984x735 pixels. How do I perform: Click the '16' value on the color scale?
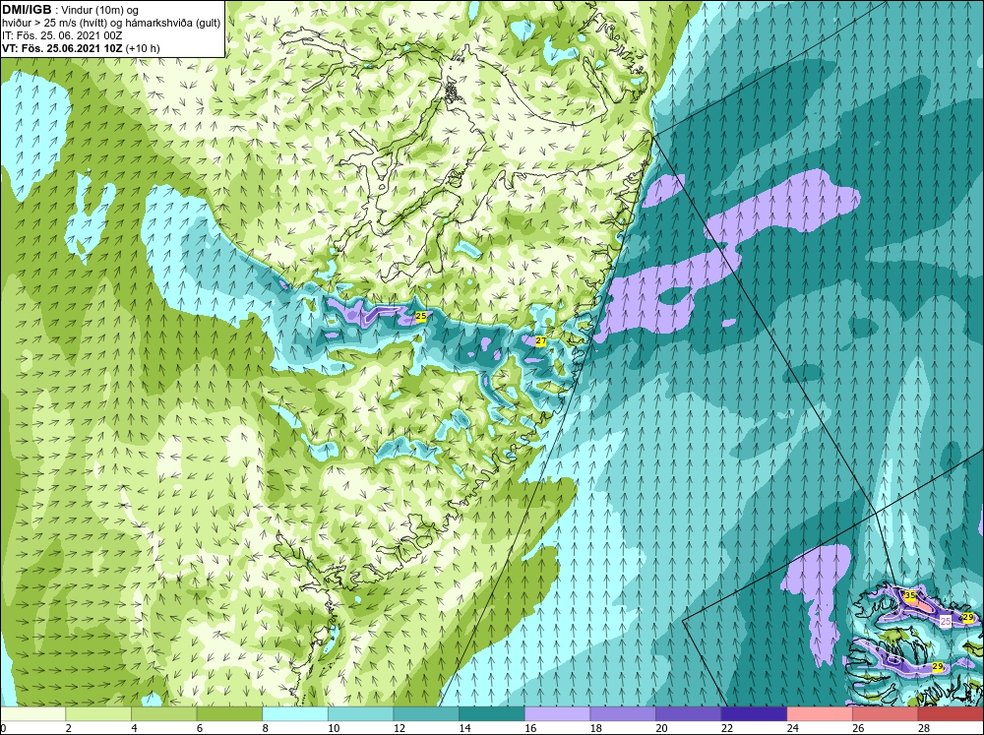coord(530,728)
